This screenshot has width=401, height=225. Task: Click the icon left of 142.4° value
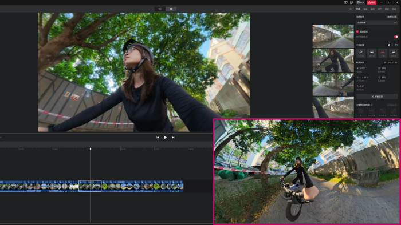click(x=385, y=62)
